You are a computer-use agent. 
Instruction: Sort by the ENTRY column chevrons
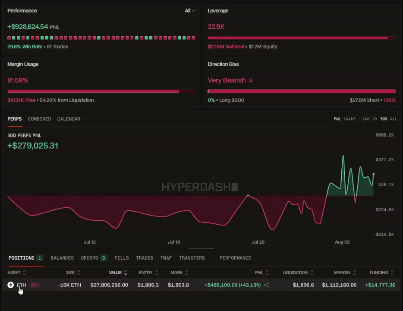pos(157,273)
